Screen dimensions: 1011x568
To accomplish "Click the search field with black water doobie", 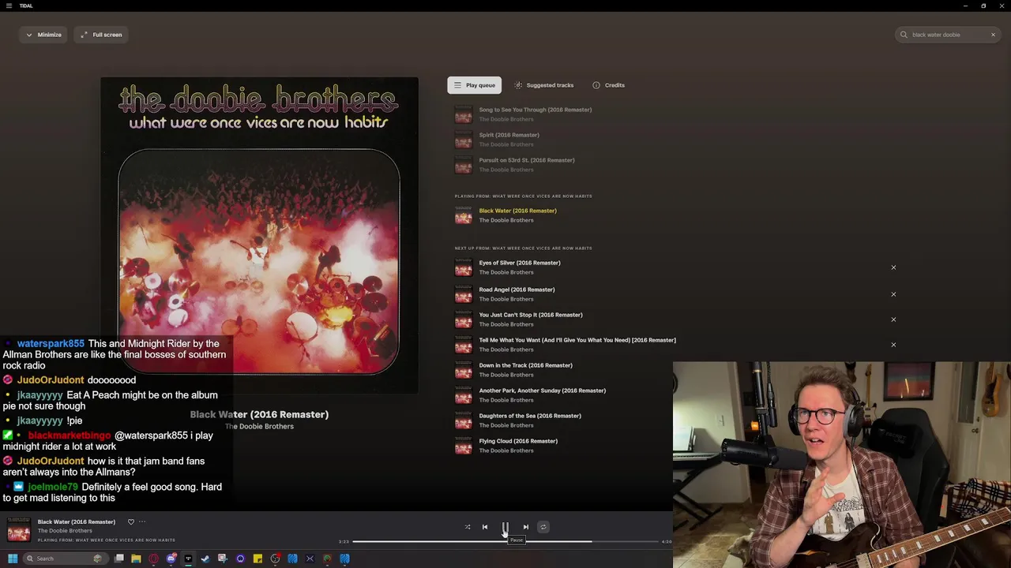I will (948, 35).
